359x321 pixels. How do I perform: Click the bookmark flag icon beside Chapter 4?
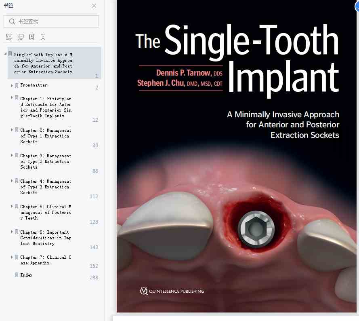17,181
